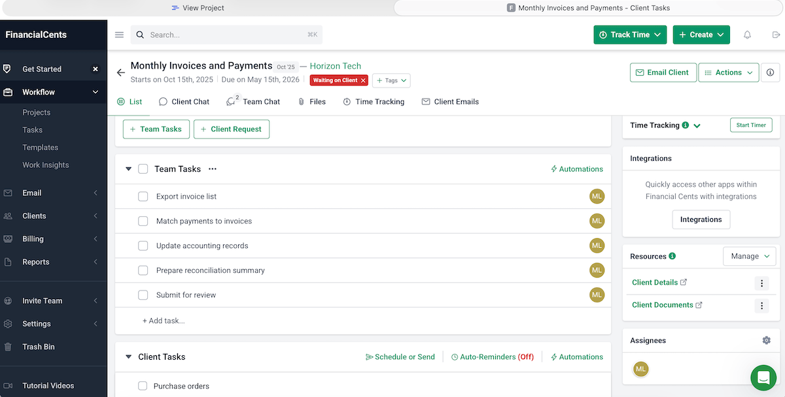Open the chat launcher bubble at bottom right
This screenshot has width=785, height=397.
click(x=763, y=377)
